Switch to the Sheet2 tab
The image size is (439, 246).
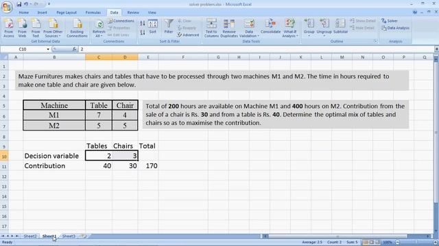click(30, 236)
